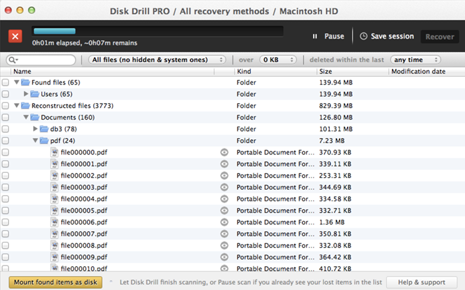Preview file000009.pdf with eye icon
465x290 pixels.
(224, 257)
